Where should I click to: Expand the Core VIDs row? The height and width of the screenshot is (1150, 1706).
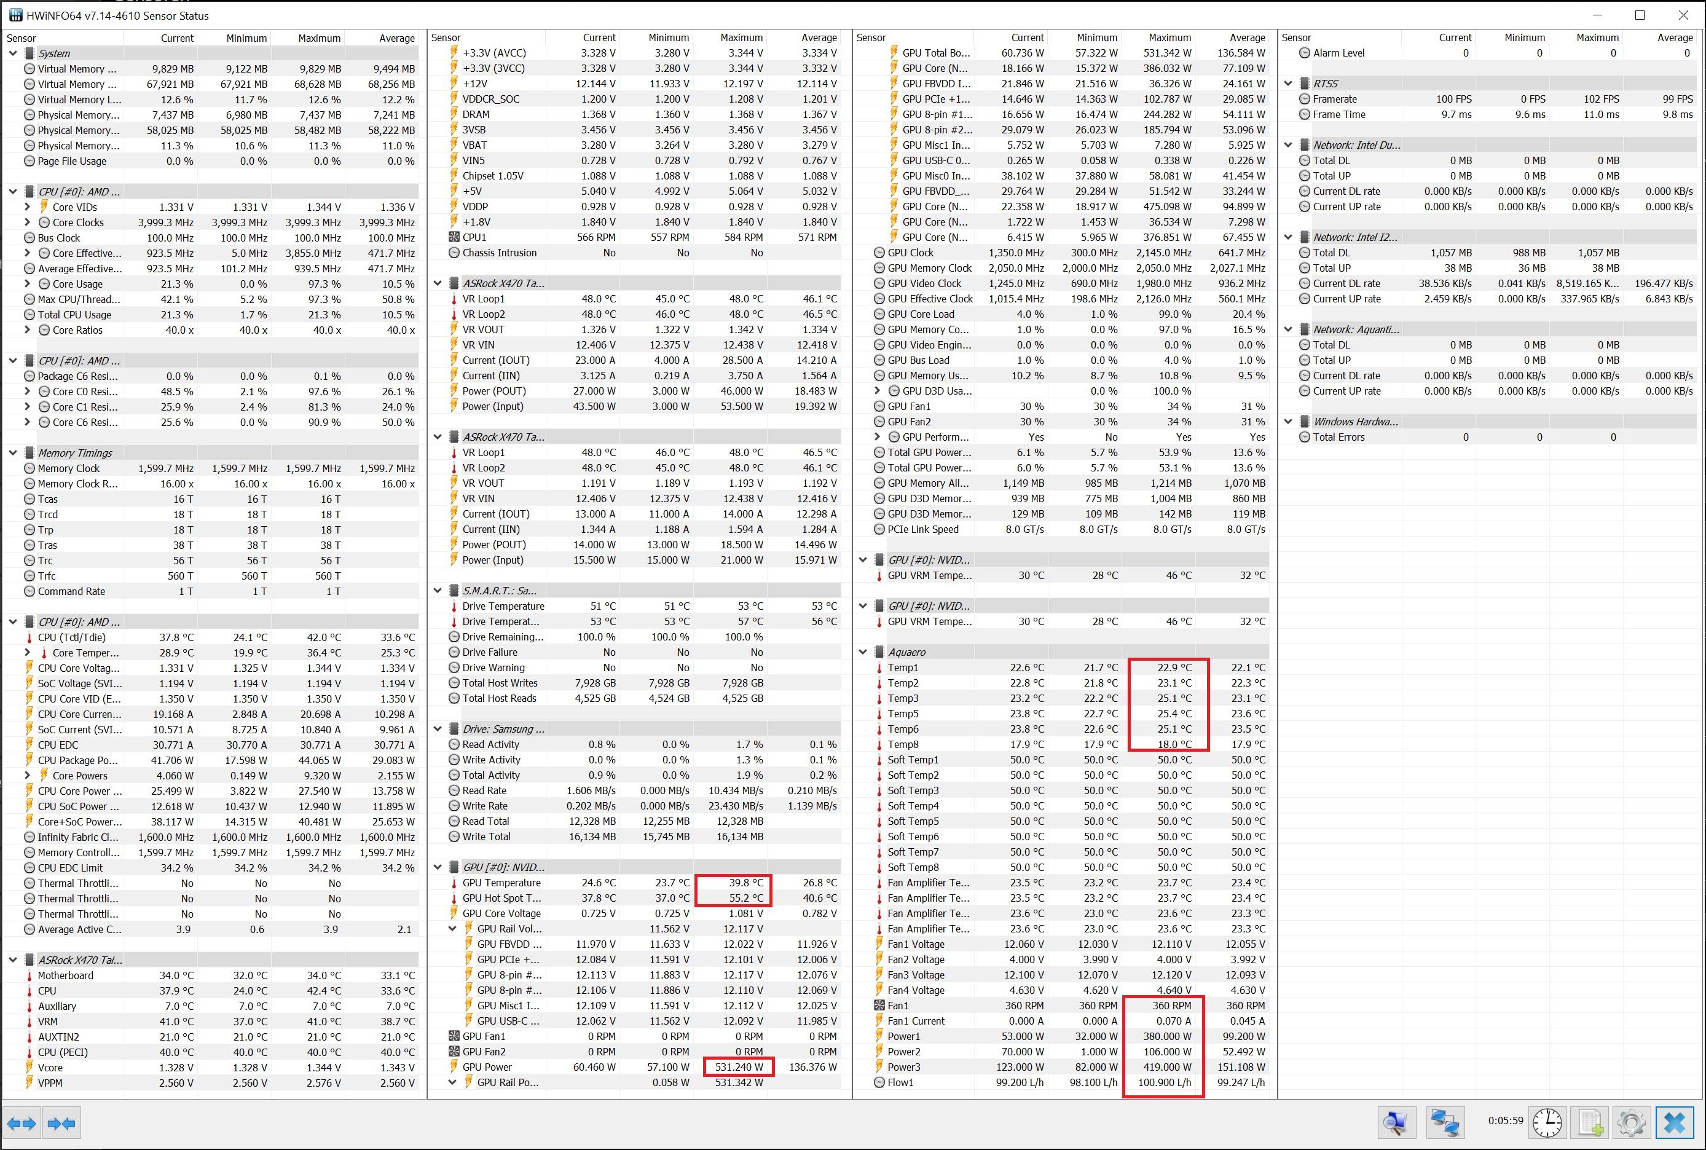pos(27,208)
